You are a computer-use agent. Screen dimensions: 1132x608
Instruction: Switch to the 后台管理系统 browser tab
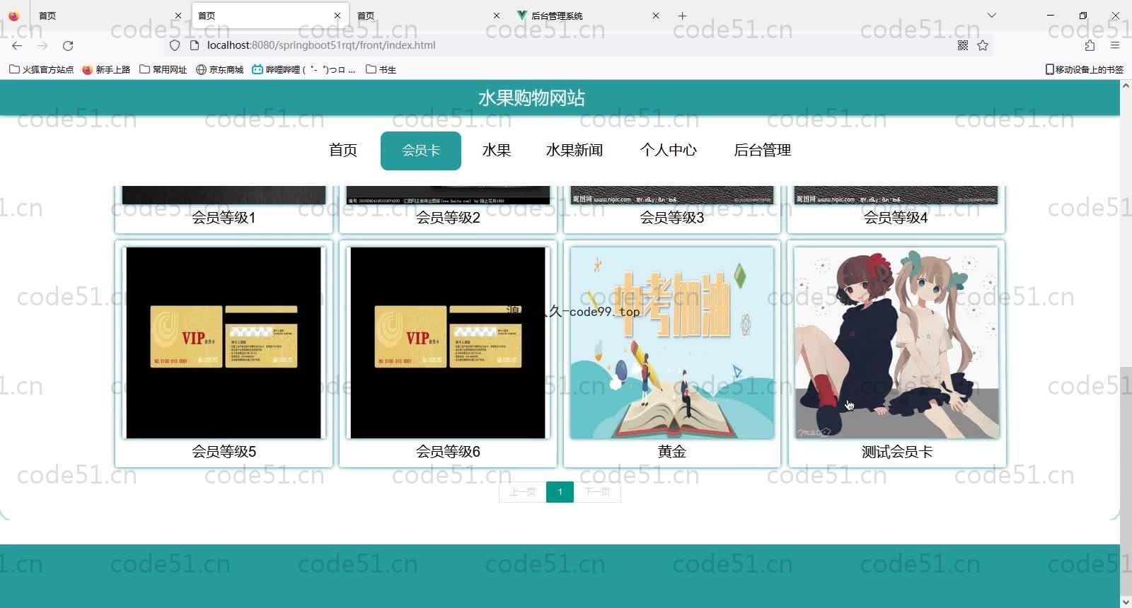point(587,16)
